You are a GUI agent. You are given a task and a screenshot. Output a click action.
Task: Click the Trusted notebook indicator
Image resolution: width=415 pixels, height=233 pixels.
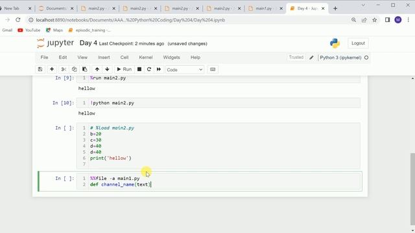click(296, 58)
